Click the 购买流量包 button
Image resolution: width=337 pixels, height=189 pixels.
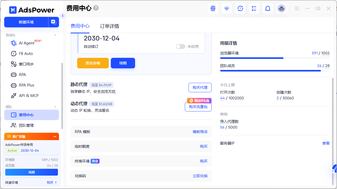(x=198, y=107)
